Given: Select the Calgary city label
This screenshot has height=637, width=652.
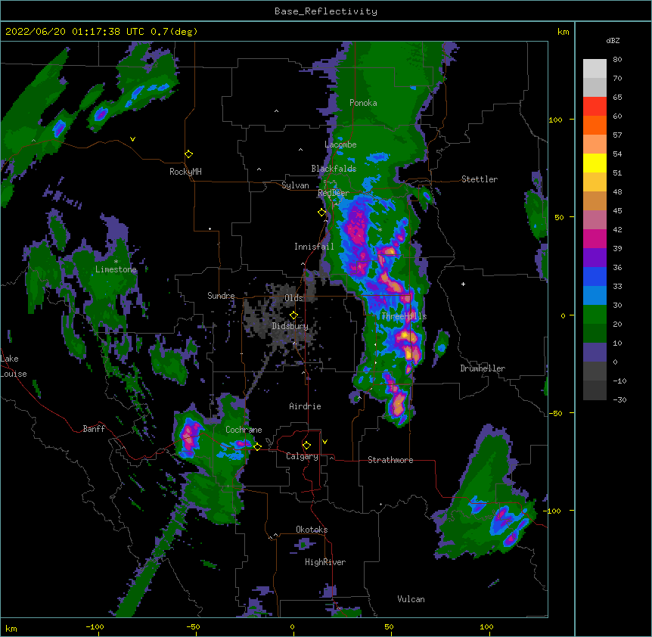Looking at the screenshot, I should [x=303, y=456].
